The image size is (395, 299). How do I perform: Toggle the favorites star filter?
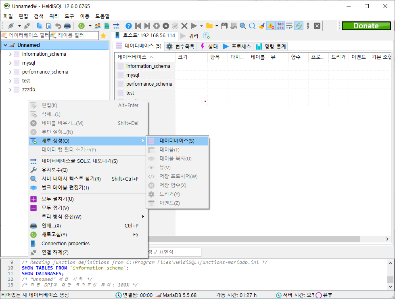click(x=103, y=36)
